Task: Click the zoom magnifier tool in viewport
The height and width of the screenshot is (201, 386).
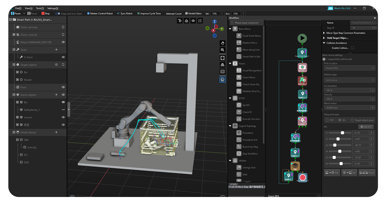Action: coord(222,50)
